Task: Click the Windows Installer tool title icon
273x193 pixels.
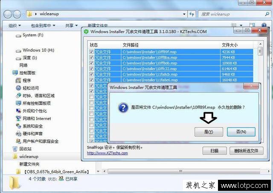Action: [x=86, y=32]
